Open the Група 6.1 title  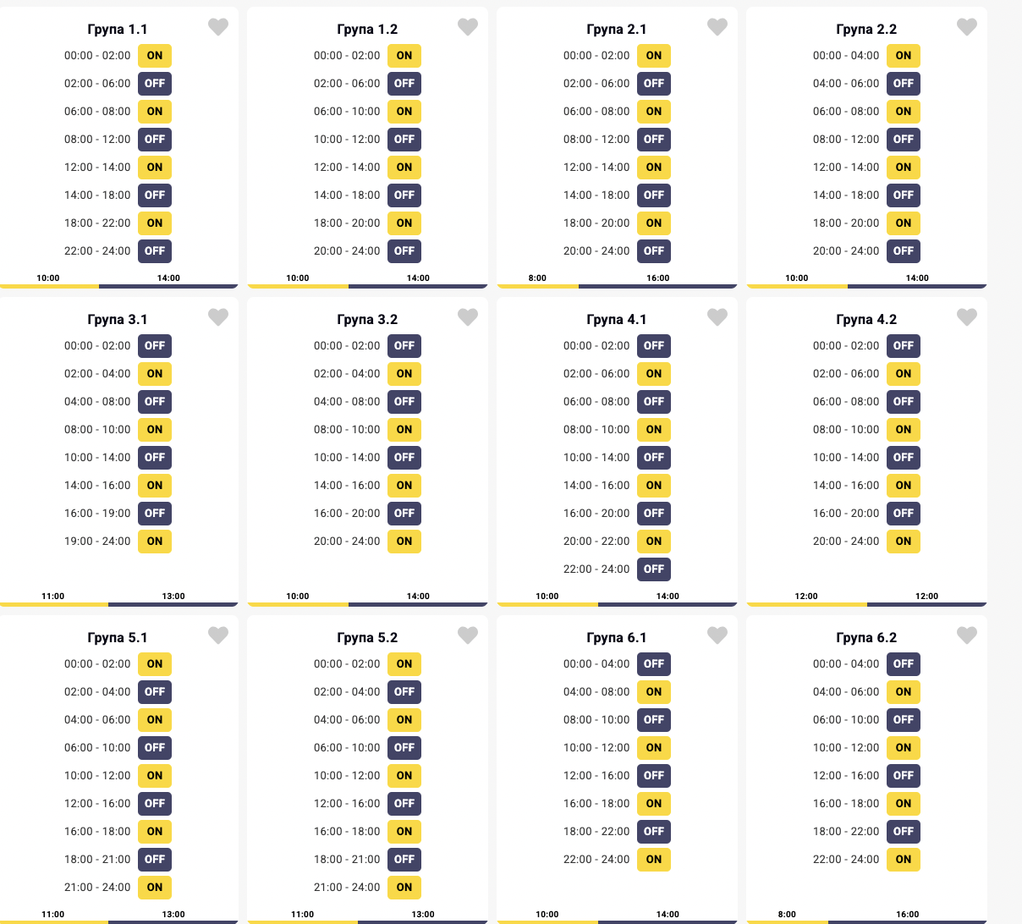click(617, 638)
